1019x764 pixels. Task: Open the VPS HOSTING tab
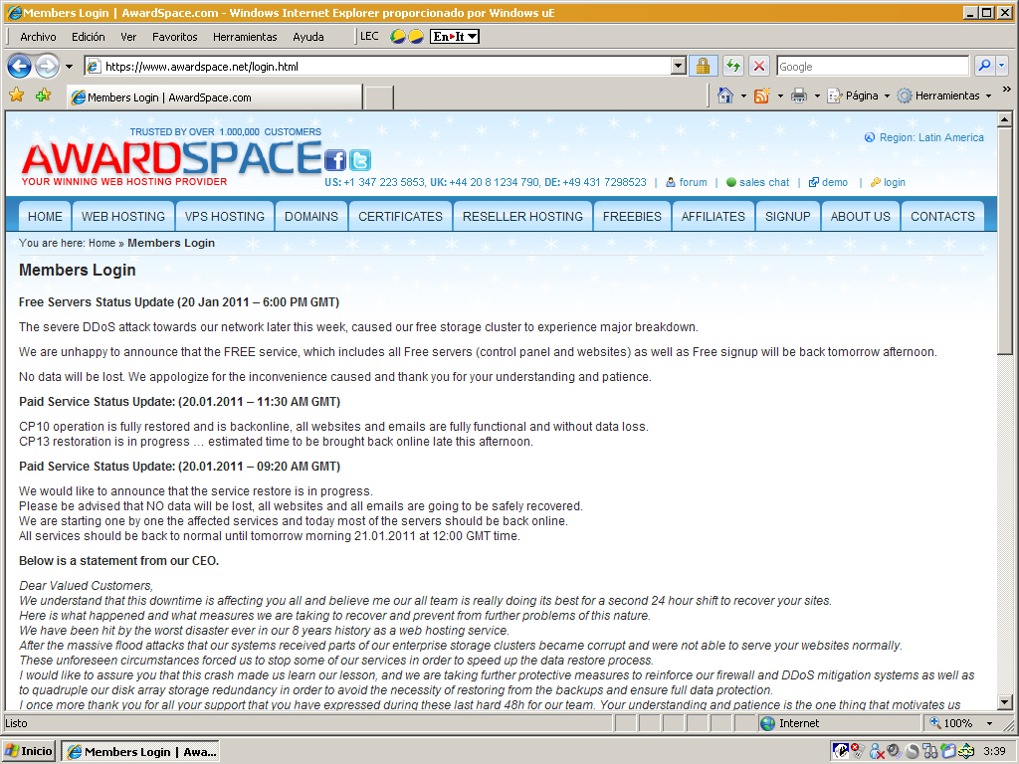pyautogui.click(x=225, y=216)
